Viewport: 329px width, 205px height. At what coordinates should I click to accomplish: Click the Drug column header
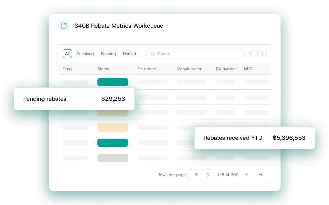coord(67,69)
